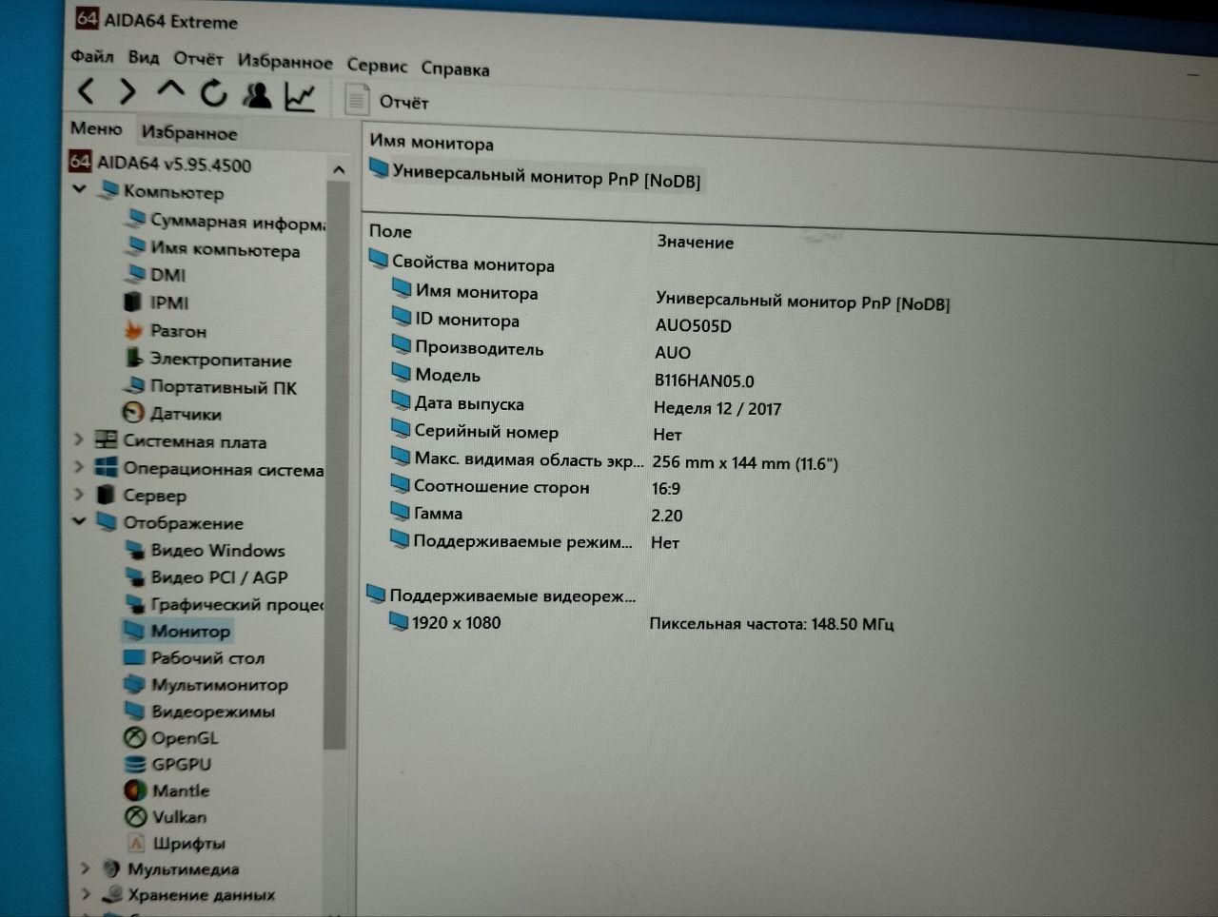This screenshot has height=917, width=1218.
Task: Open the OpenGL icon
Action: click(135, 737)
